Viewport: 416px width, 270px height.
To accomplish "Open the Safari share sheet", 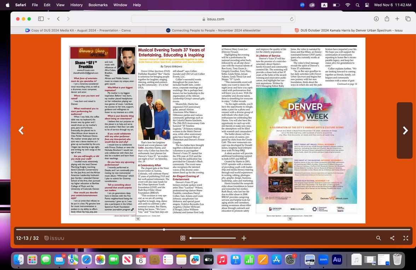I will (x=387, y=18).
